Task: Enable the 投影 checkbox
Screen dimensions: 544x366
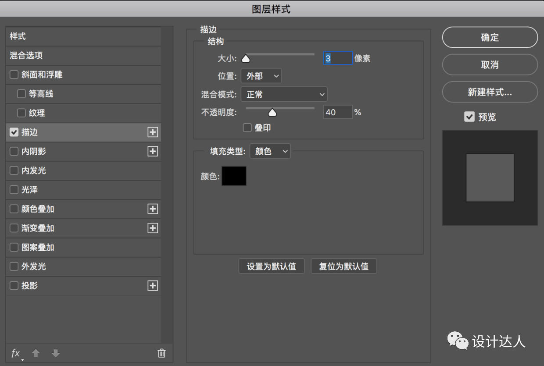Action: [14, 286]
